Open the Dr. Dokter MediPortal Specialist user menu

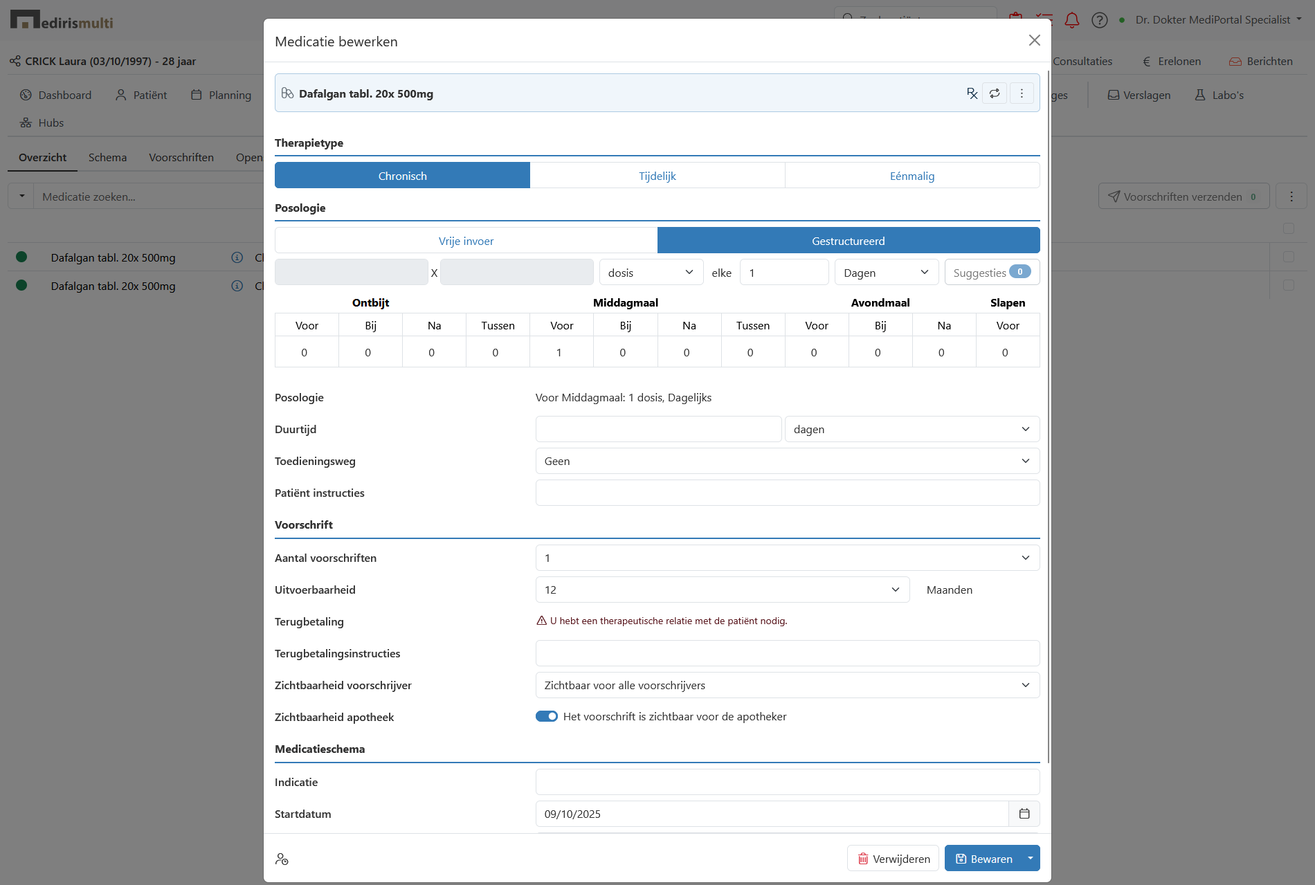click(x=1218, y=19)
